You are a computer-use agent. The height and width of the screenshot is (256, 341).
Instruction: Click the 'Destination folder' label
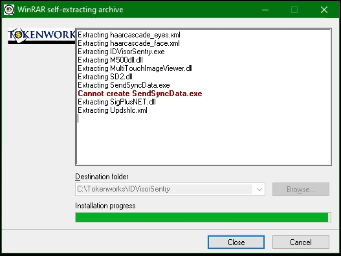(102, 177)
